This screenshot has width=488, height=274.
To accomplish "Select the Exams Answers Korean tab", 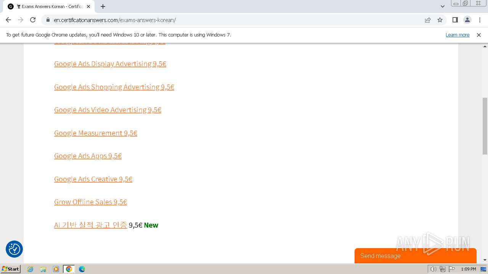I will 48,6.
